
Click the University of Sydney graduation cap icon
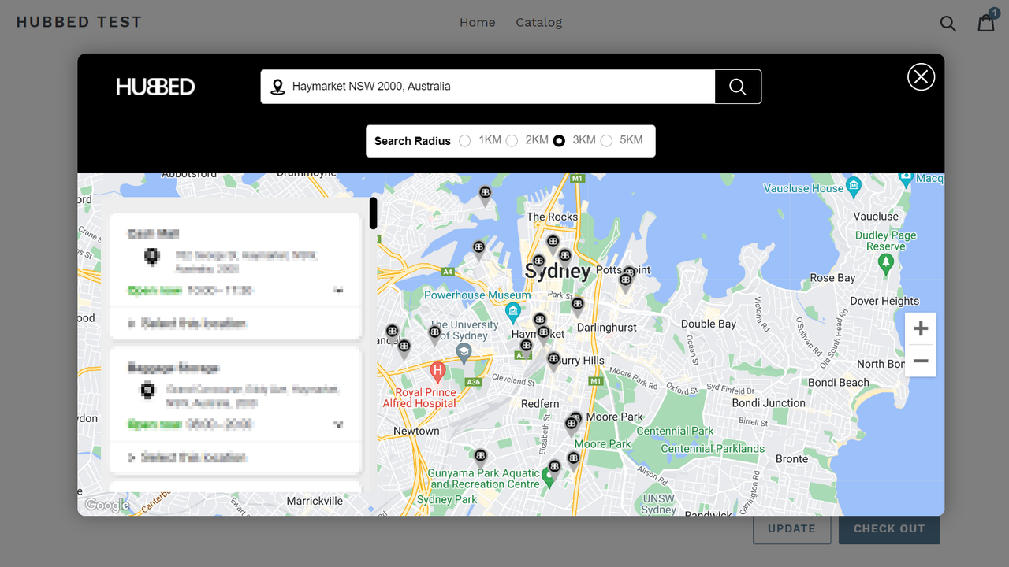click(x=464, y=353)
